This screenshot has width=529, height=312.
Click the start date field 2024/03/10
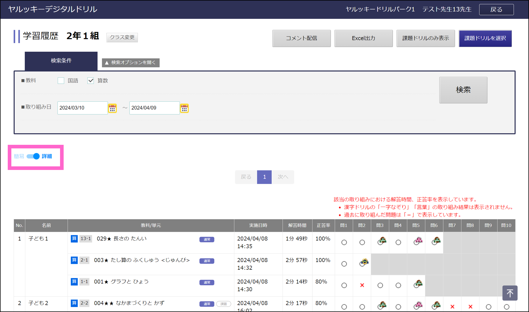(x=82, y=108)
